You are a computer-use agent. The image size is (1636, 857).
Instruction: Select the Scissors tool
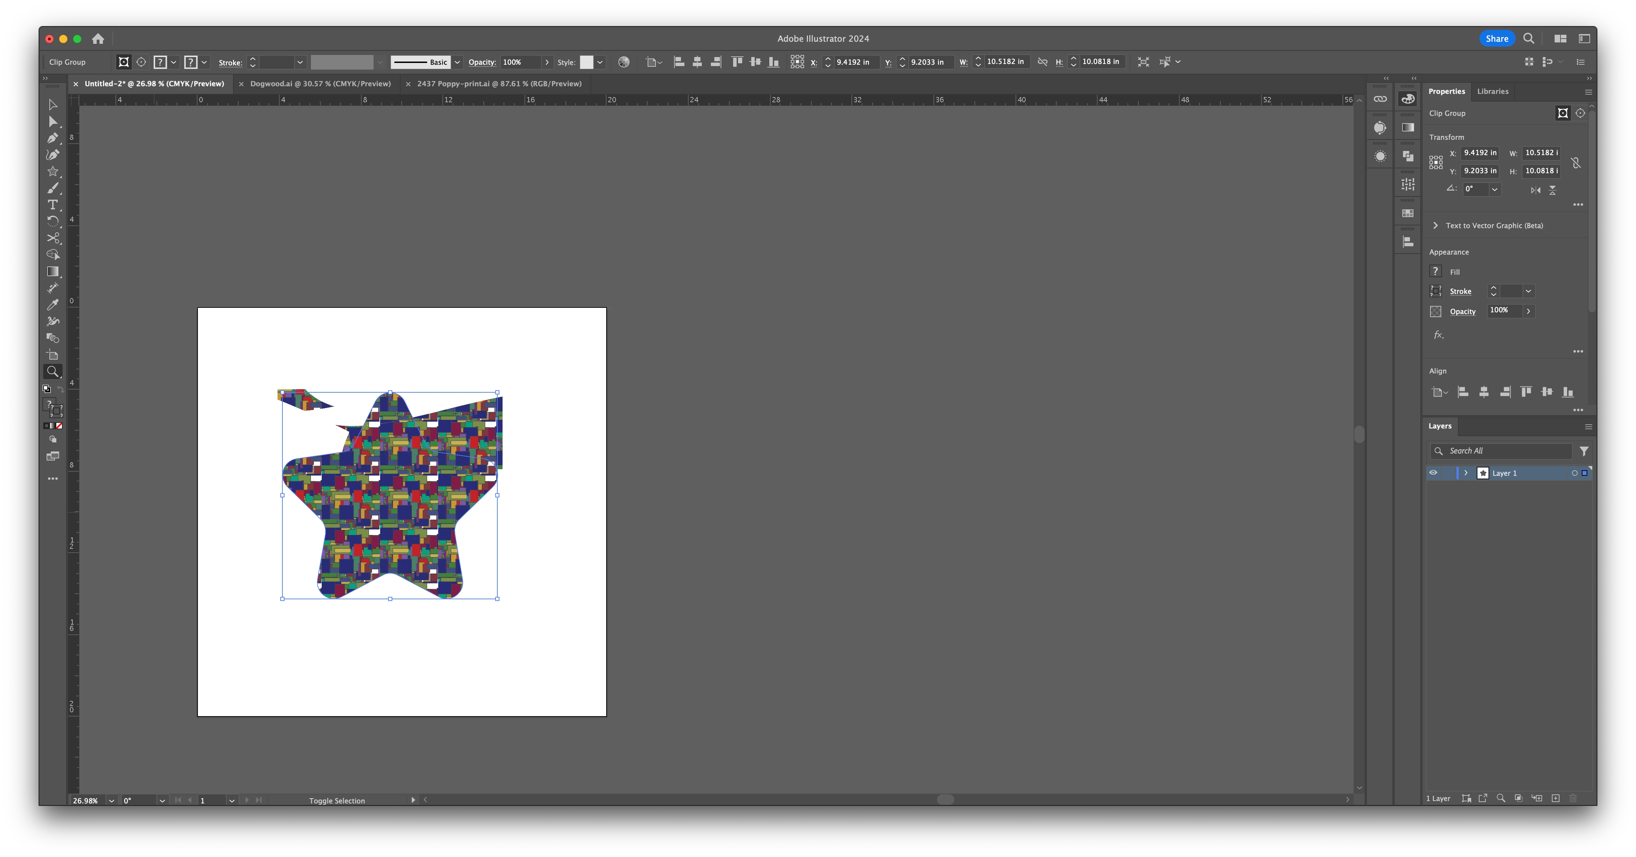click(53, 238)
